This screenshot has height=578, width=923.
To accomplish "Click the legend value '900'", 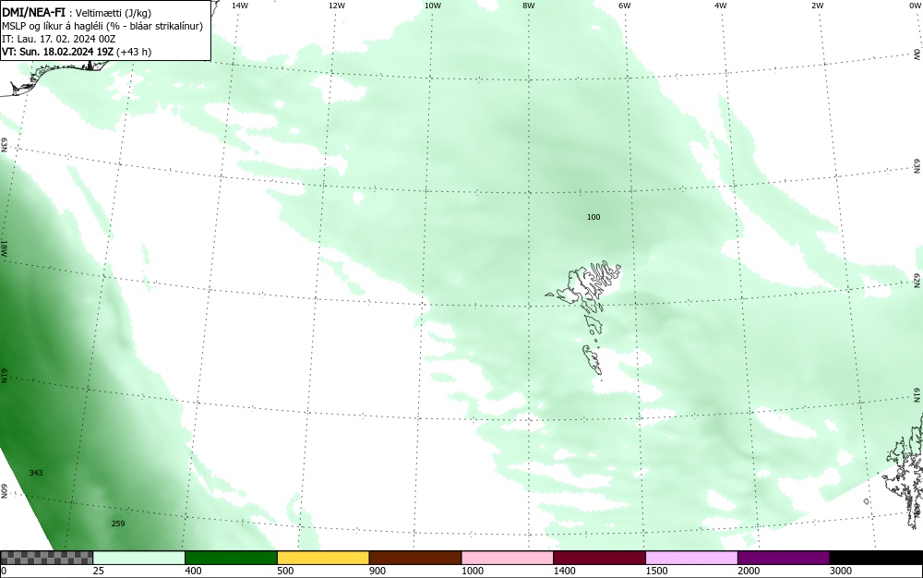I will [x=378, y=571].
